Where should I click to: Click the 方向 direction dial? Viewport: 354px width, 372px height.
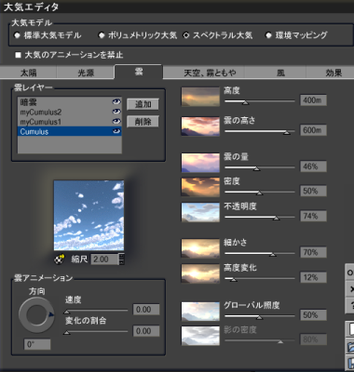click(36, 314)
